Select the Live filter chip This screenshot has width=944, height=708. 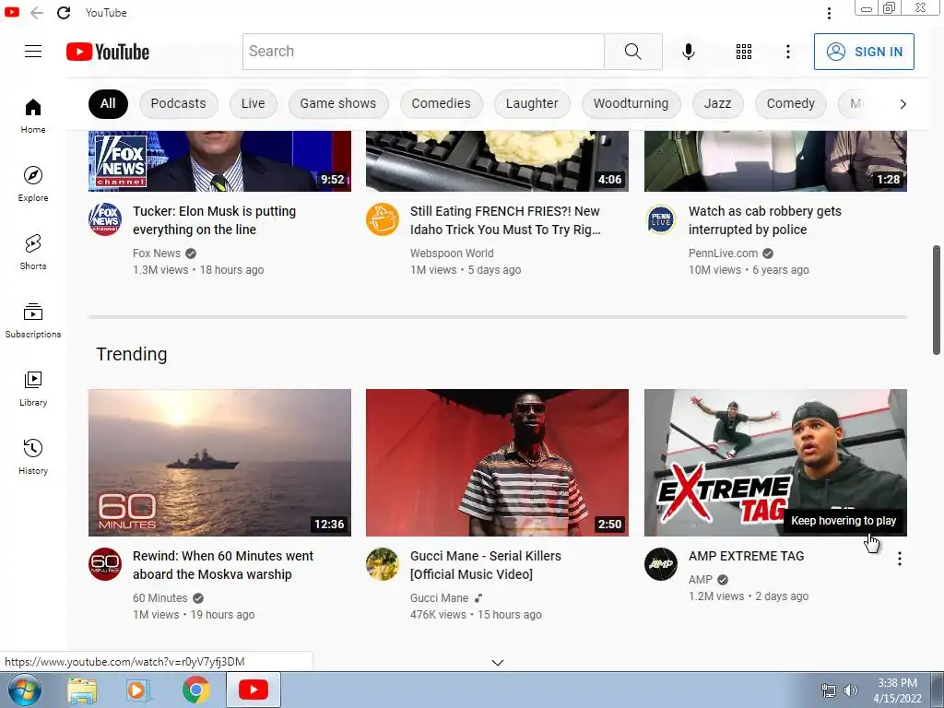pos(253,103)
